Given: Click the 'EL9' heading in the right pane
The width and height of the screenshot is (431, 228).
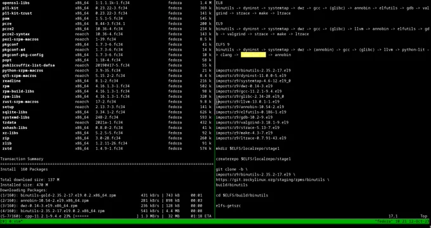Looking at the screenshot, I should tap(219, 23).
